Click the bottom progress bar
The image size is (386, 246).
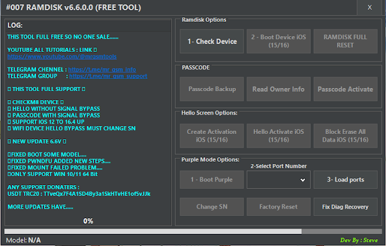click(193, 232)
